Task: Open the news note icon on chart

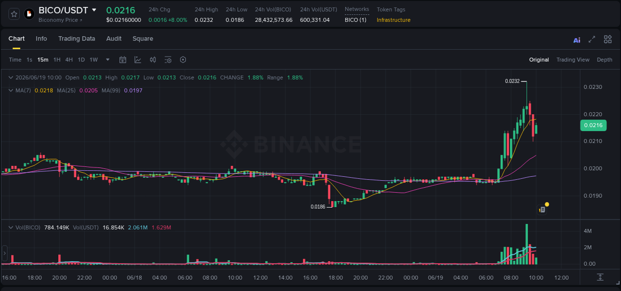Action: pyautogui.click(x=543, y=210)
